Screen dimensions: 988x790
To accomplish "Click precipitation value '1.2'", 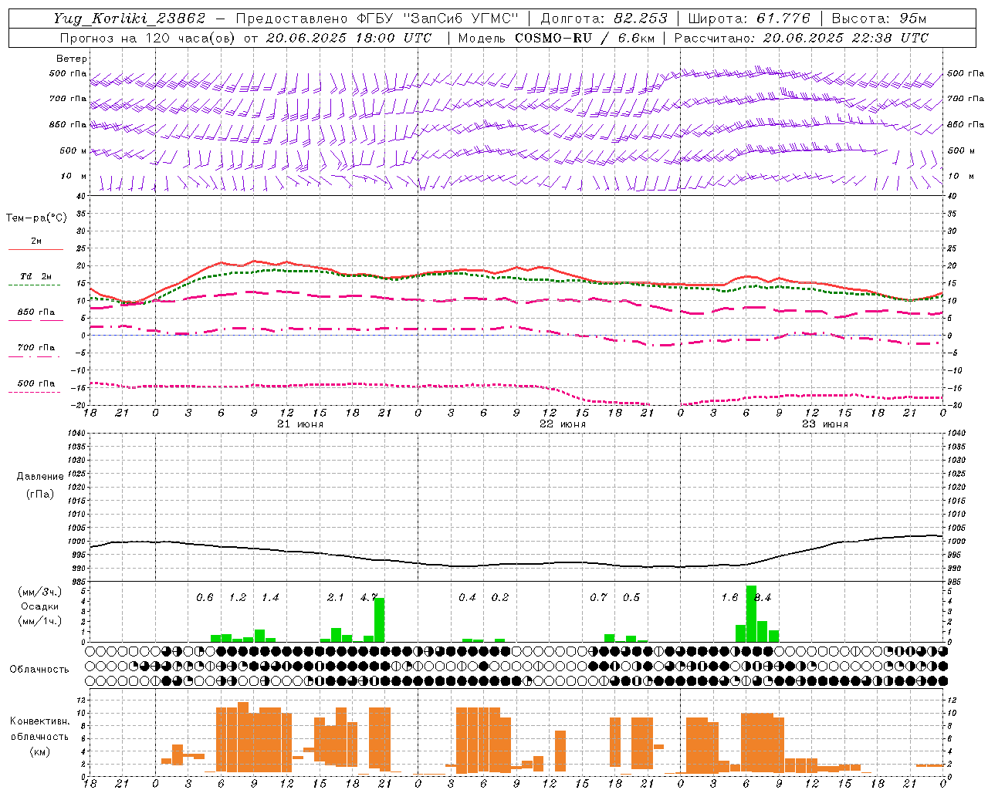I will click(238, 598).
